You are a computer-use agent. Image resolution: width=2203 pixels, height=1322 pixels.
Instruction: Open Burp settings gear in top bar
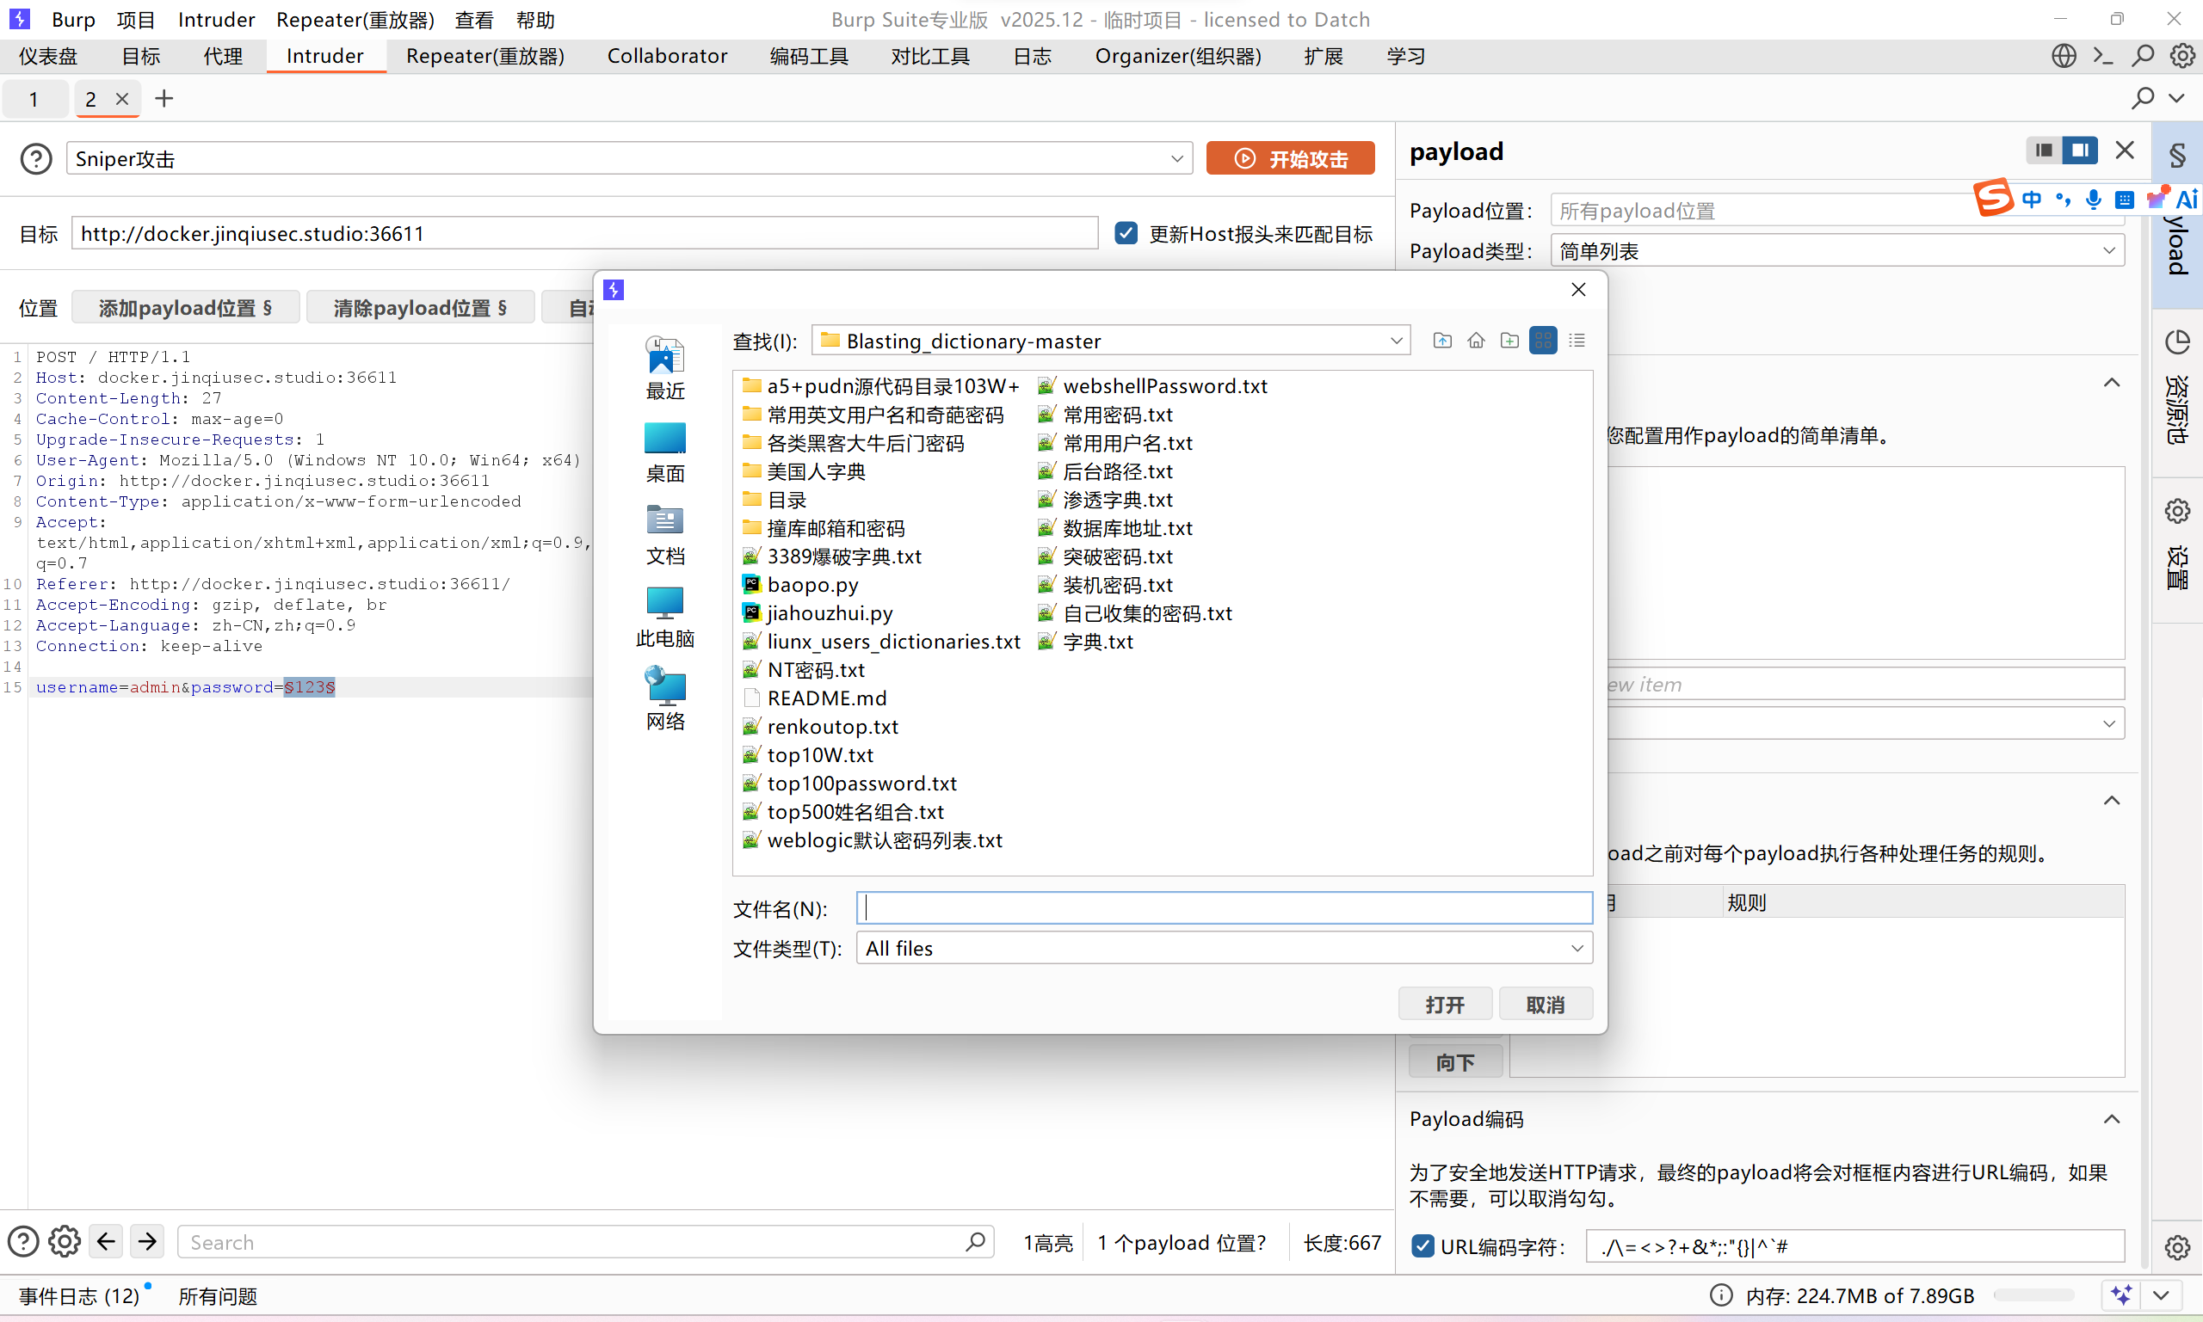pos(2182,56)
